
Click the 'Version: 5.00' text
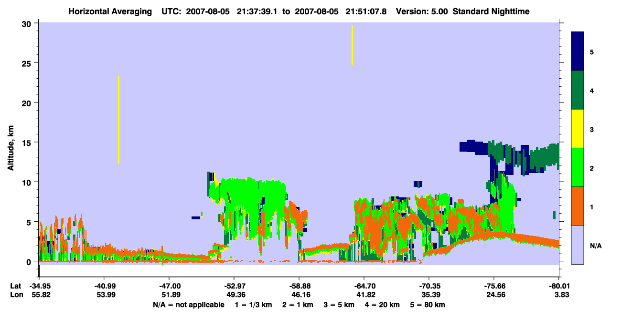(422, 11)
